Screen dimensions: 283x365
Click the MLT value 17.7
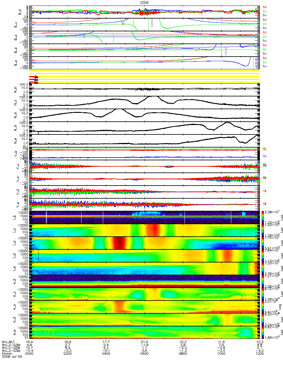coord(106,342)
